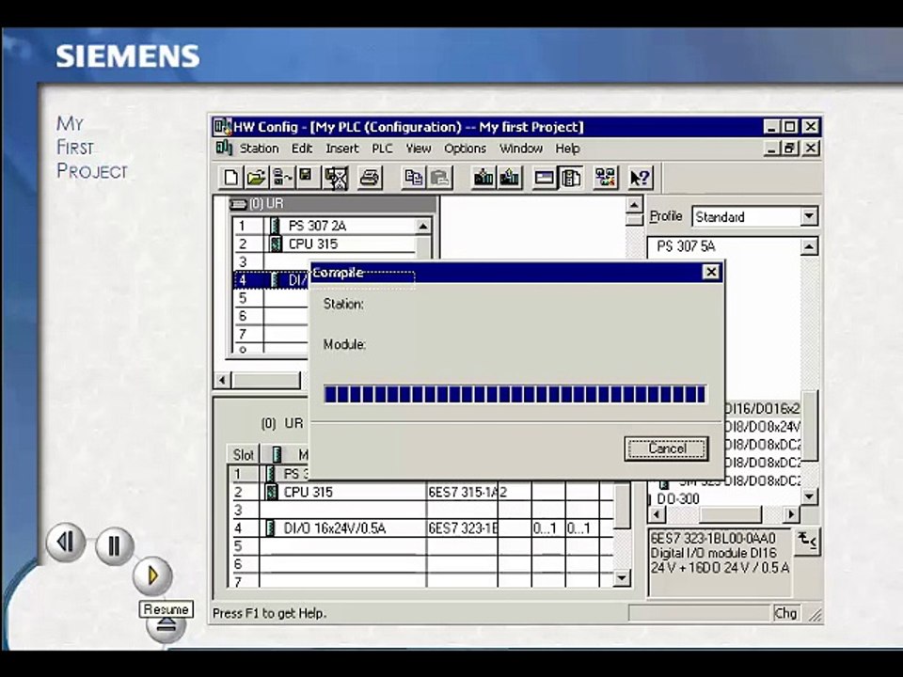The height and width of the screenshot is (677, 903).
Task: Open the Edit menu
Action: point(302,149)
